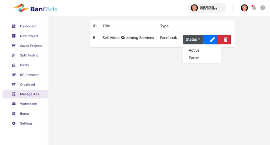Select Manage Ads in the sidebar
The height and width of the screenshot is (145, 270).
(29, 94)
